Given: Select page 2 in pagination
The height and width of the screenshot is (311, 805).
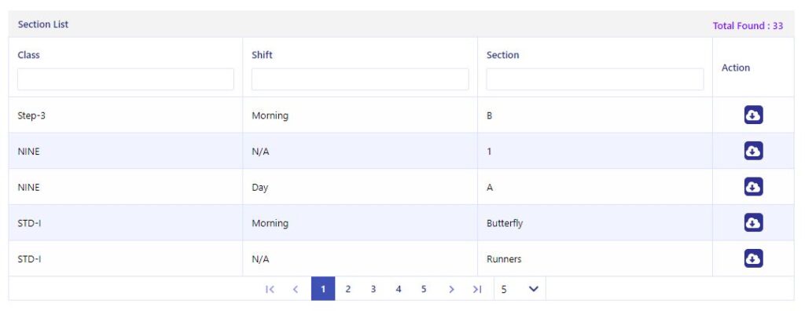Looking at the screenshot, I should [x=347, y=290].
